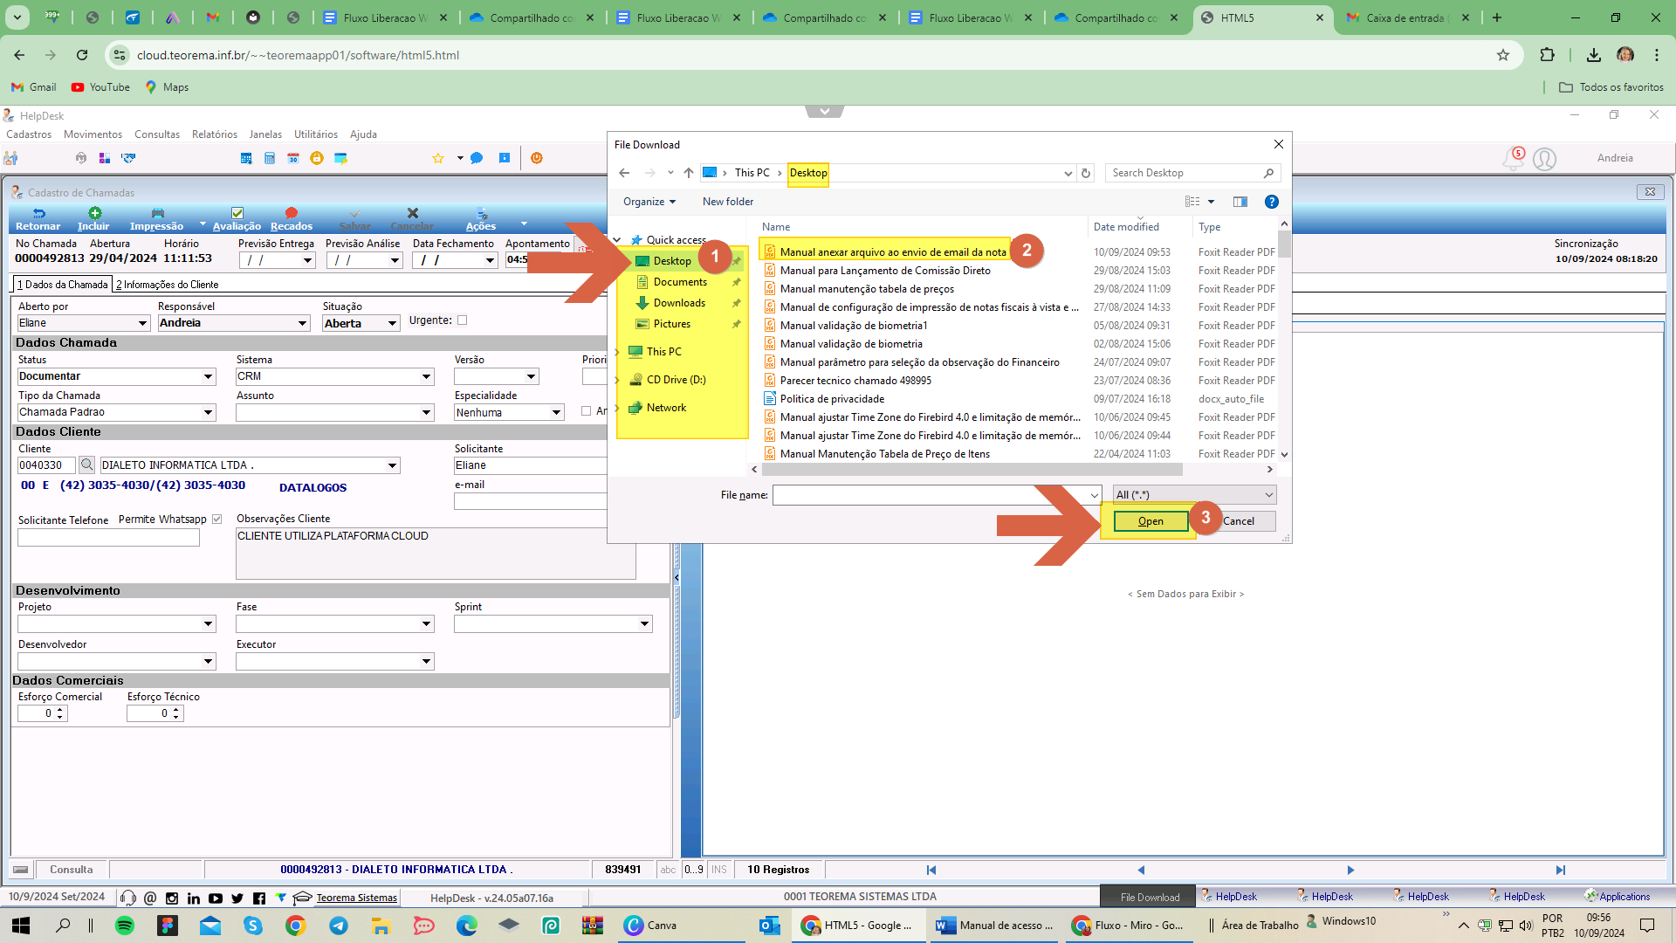Image resolution: width=1676 pixels, height=943 pixels.
Task: Switch to 2 Informações do Cliente tab
Action: (x=168, y=285)
